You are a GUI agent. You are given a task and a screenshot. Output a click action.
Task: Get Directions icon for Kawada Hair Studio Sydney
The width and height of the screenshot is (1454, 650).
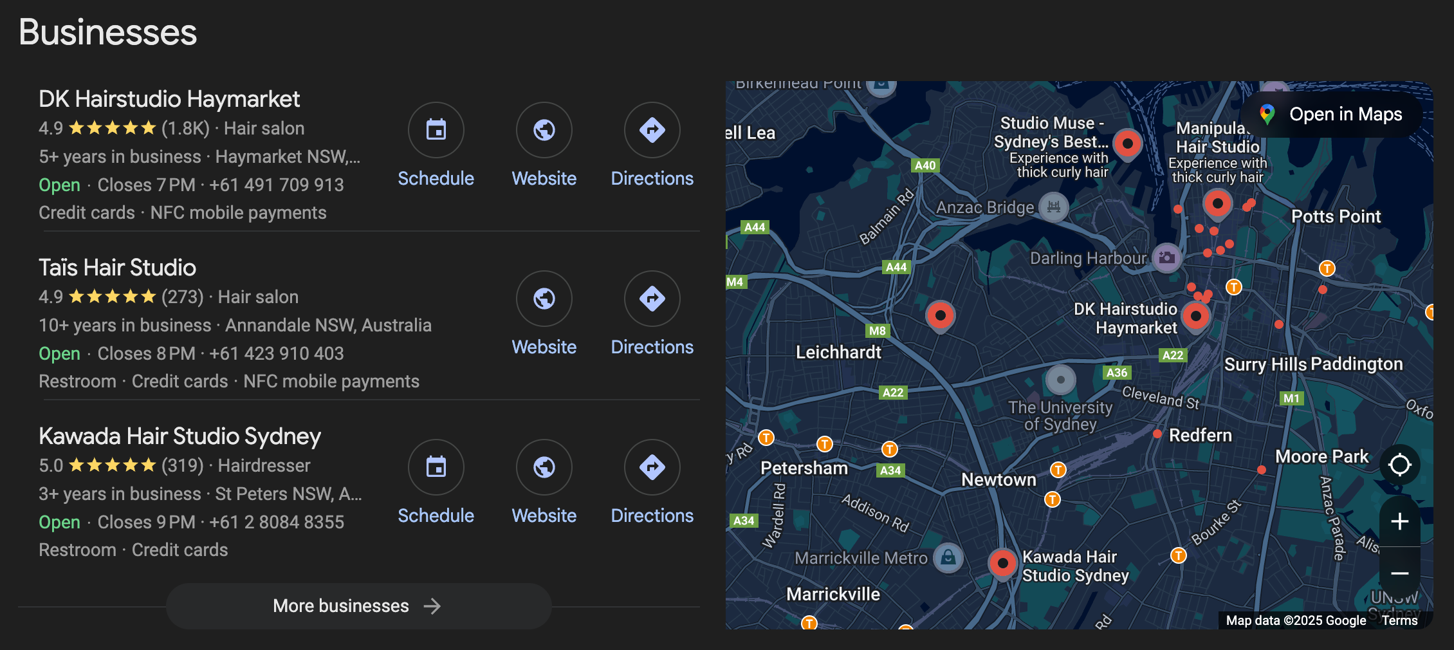tap(652, 467)
